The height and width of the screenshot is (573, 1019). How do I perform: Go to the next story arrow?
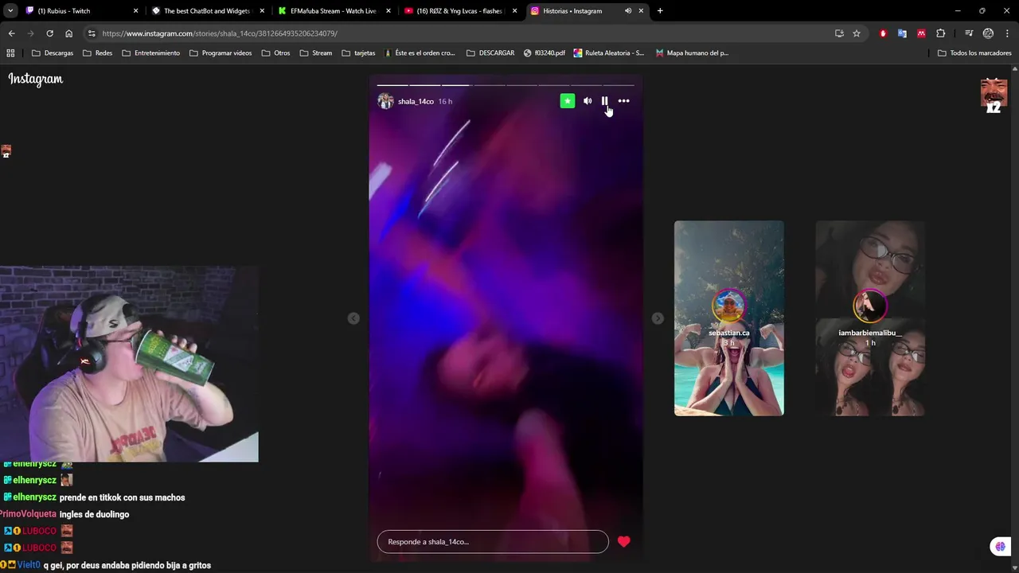[658, 318]
